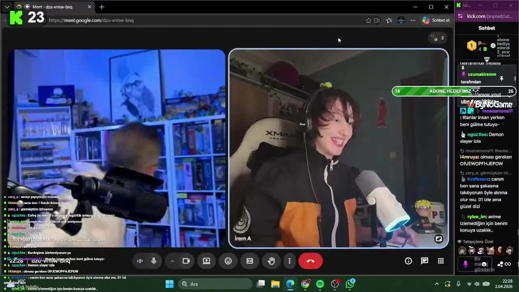Open Task View on the taskbar
The image size is (519, 292).
(261, 284)
